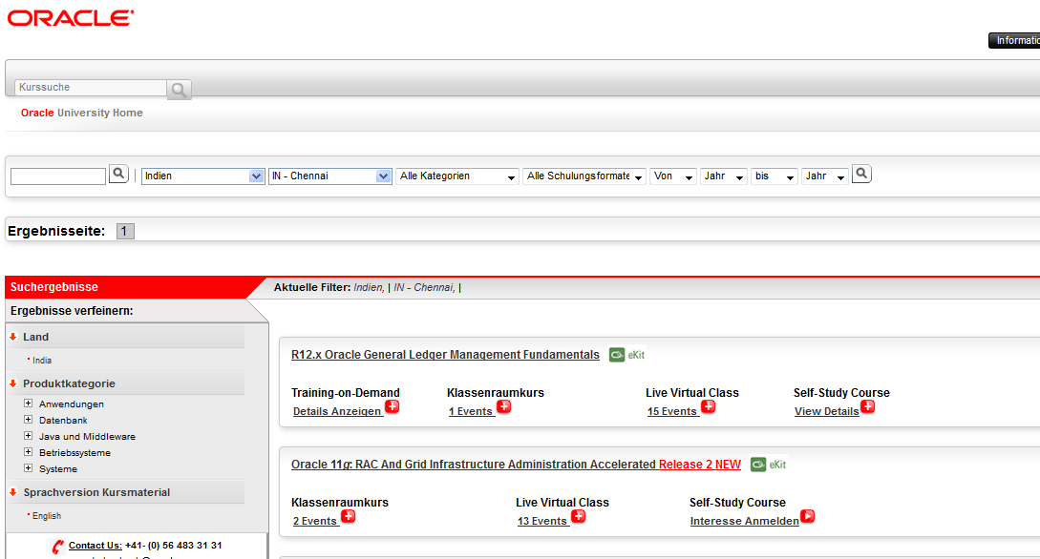The height and width of the screenshot is (559, 1040).
Task: Click red plus beside 1 Events
Action: 504,406
